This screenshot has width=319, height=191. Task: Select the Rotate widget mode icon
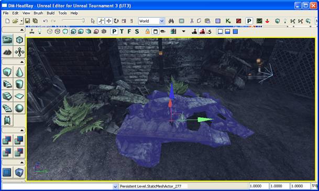pos(116,21)
